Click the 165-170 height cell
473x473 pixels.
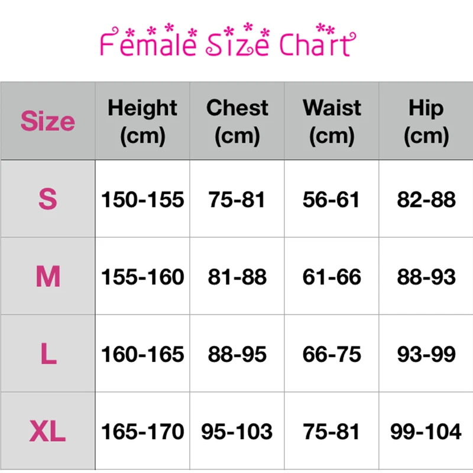142,431
